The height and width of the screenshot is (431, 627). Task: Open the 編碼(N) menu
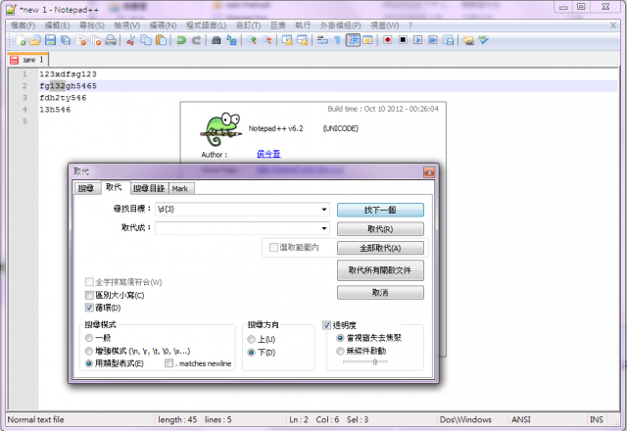coord(163,25)
